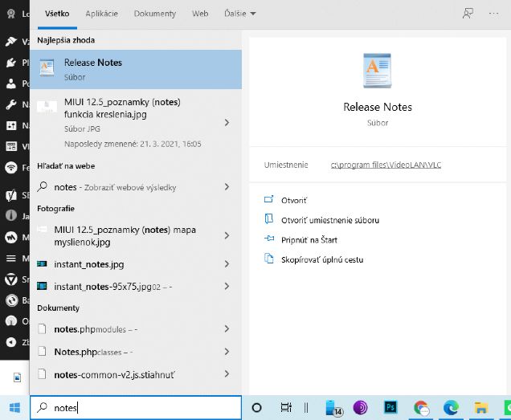Click Otvoriť to open the file
Screen dimensions: 511x420
293,200
